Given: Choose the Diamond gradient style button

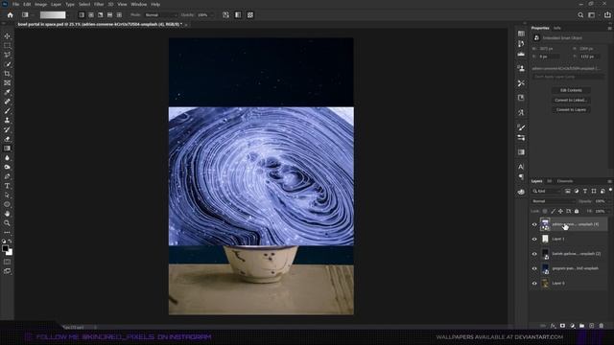Looking at the screenshot, I should [119, 15].
